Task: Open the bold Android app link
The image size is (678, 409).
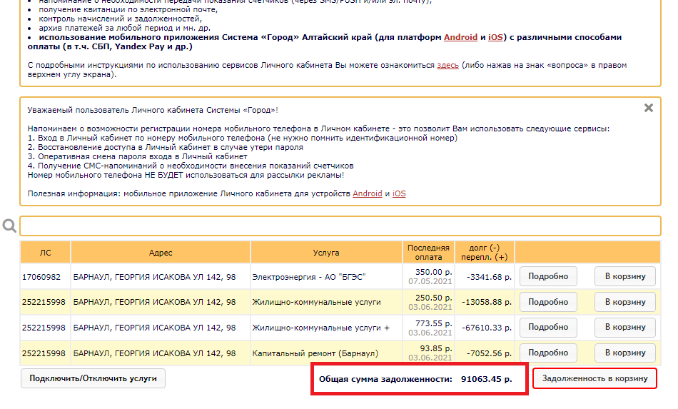Action: click(x=460, y=37)
